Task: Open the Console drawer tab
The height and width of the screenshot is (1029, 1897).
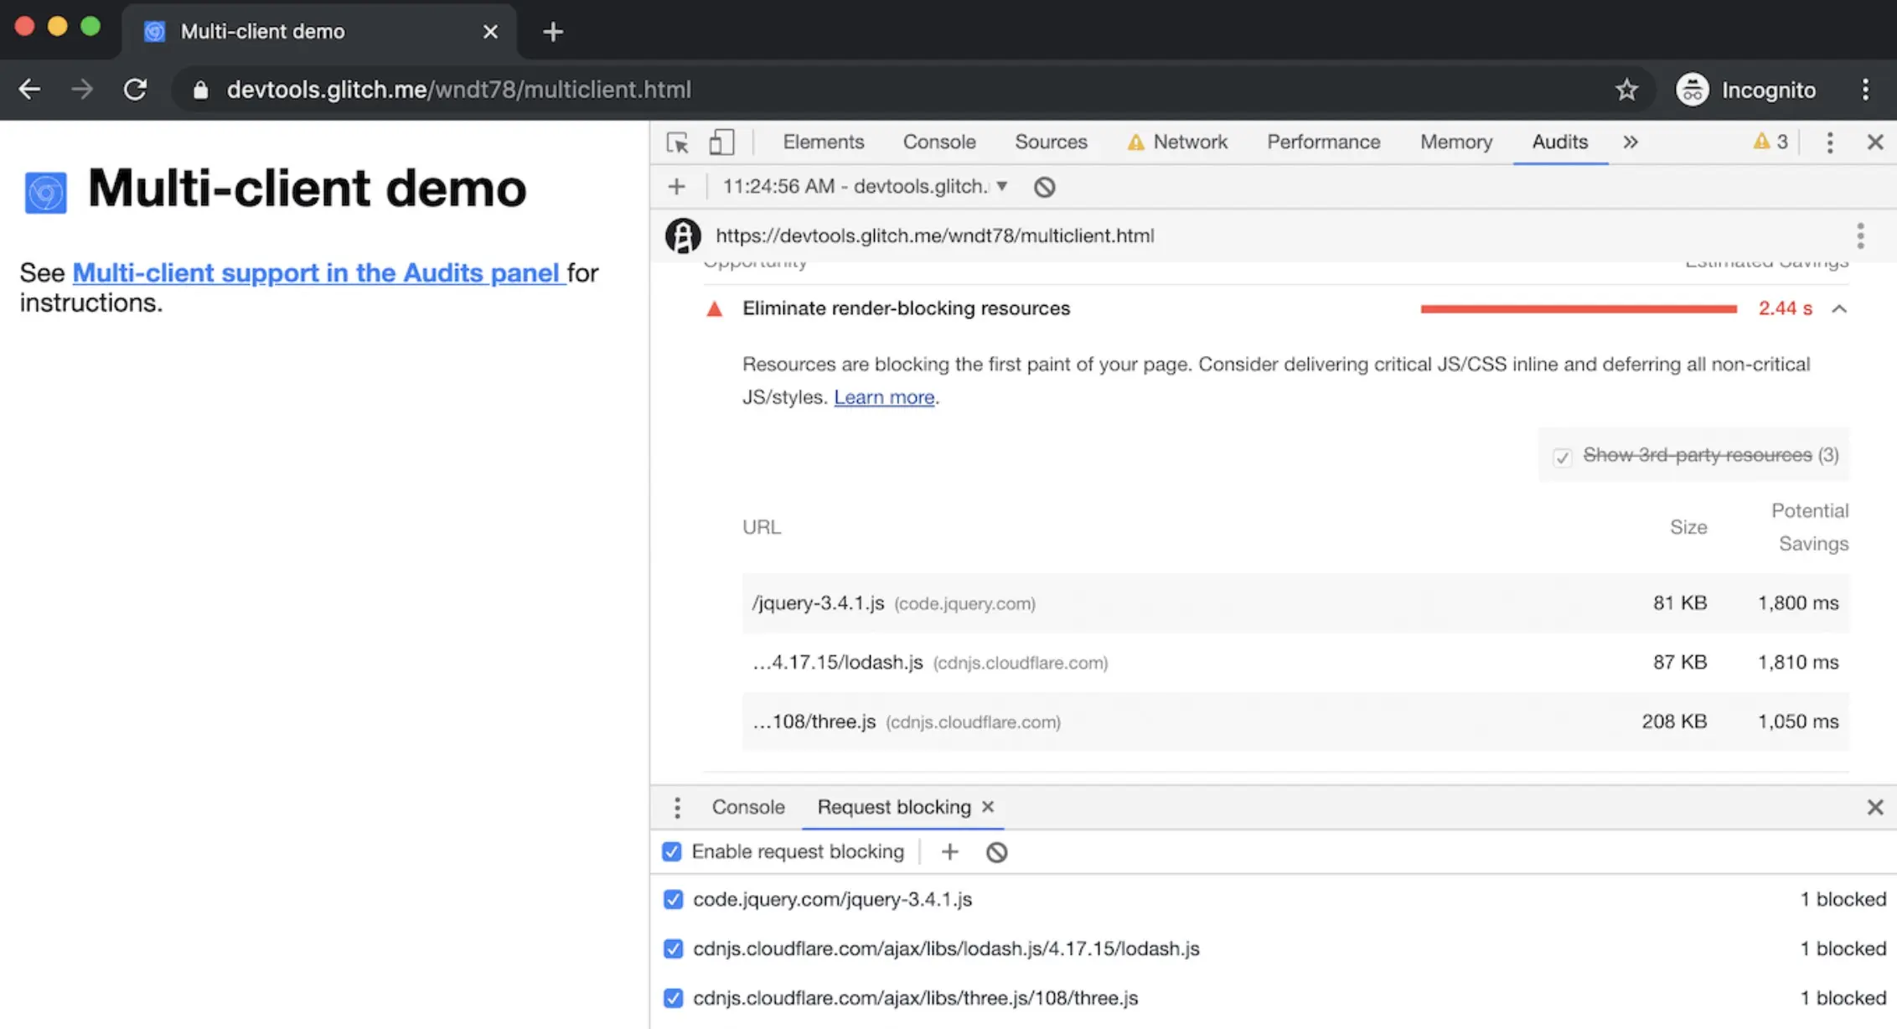Action: pos(747,807)
